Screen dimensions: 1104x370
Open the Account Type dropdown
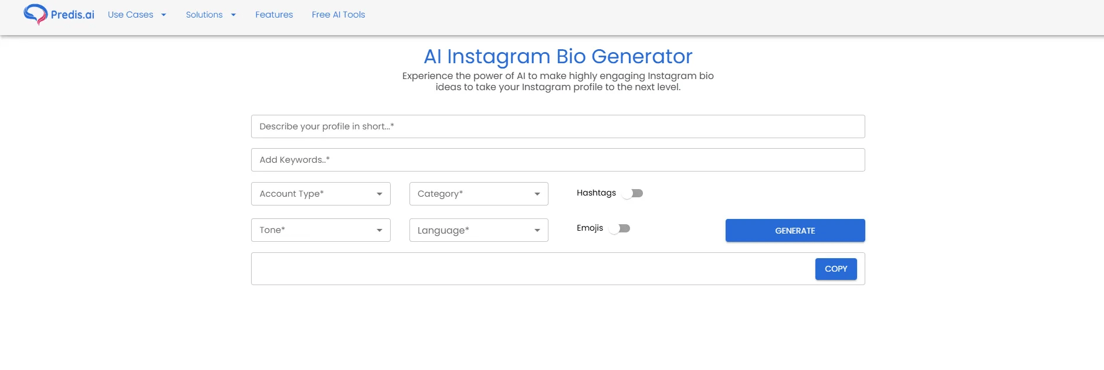[x=320, y=193]
